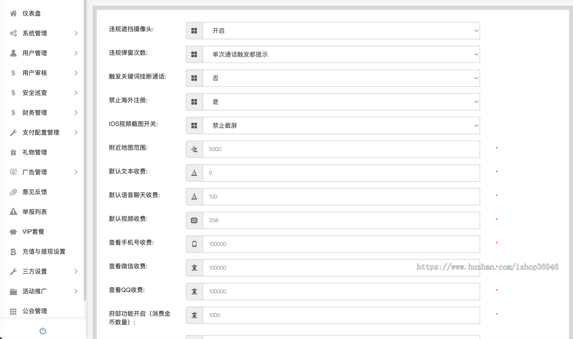
Task: Click the gears icon beside 系统管理
Action: [13, 33]
